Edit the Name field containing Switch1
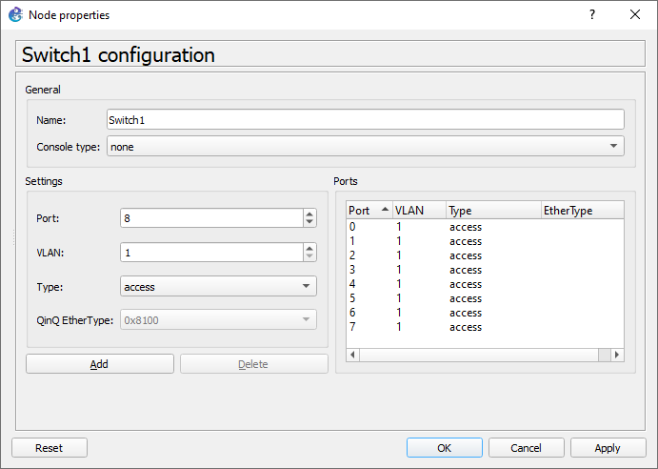The image size is (658, 469). tap(366, 120)
